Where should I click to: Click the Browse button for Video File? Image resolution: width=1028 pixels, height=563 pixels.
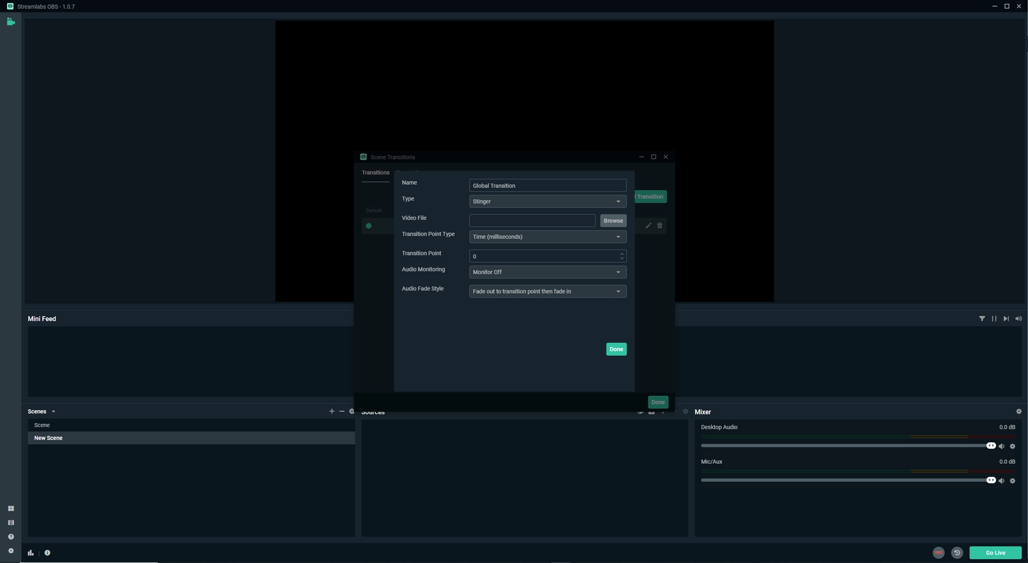point(613,220)
